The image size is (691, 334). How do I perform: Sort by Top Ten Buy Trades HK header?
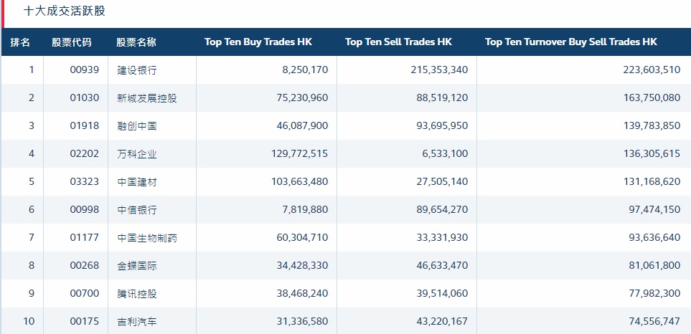(x=258, y=42)
